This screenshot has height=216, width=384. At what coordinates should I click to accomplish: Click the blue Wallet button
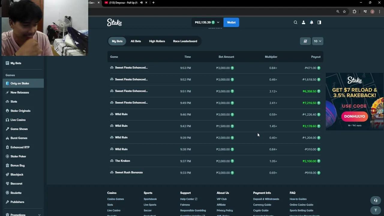[x=231, y=22]
